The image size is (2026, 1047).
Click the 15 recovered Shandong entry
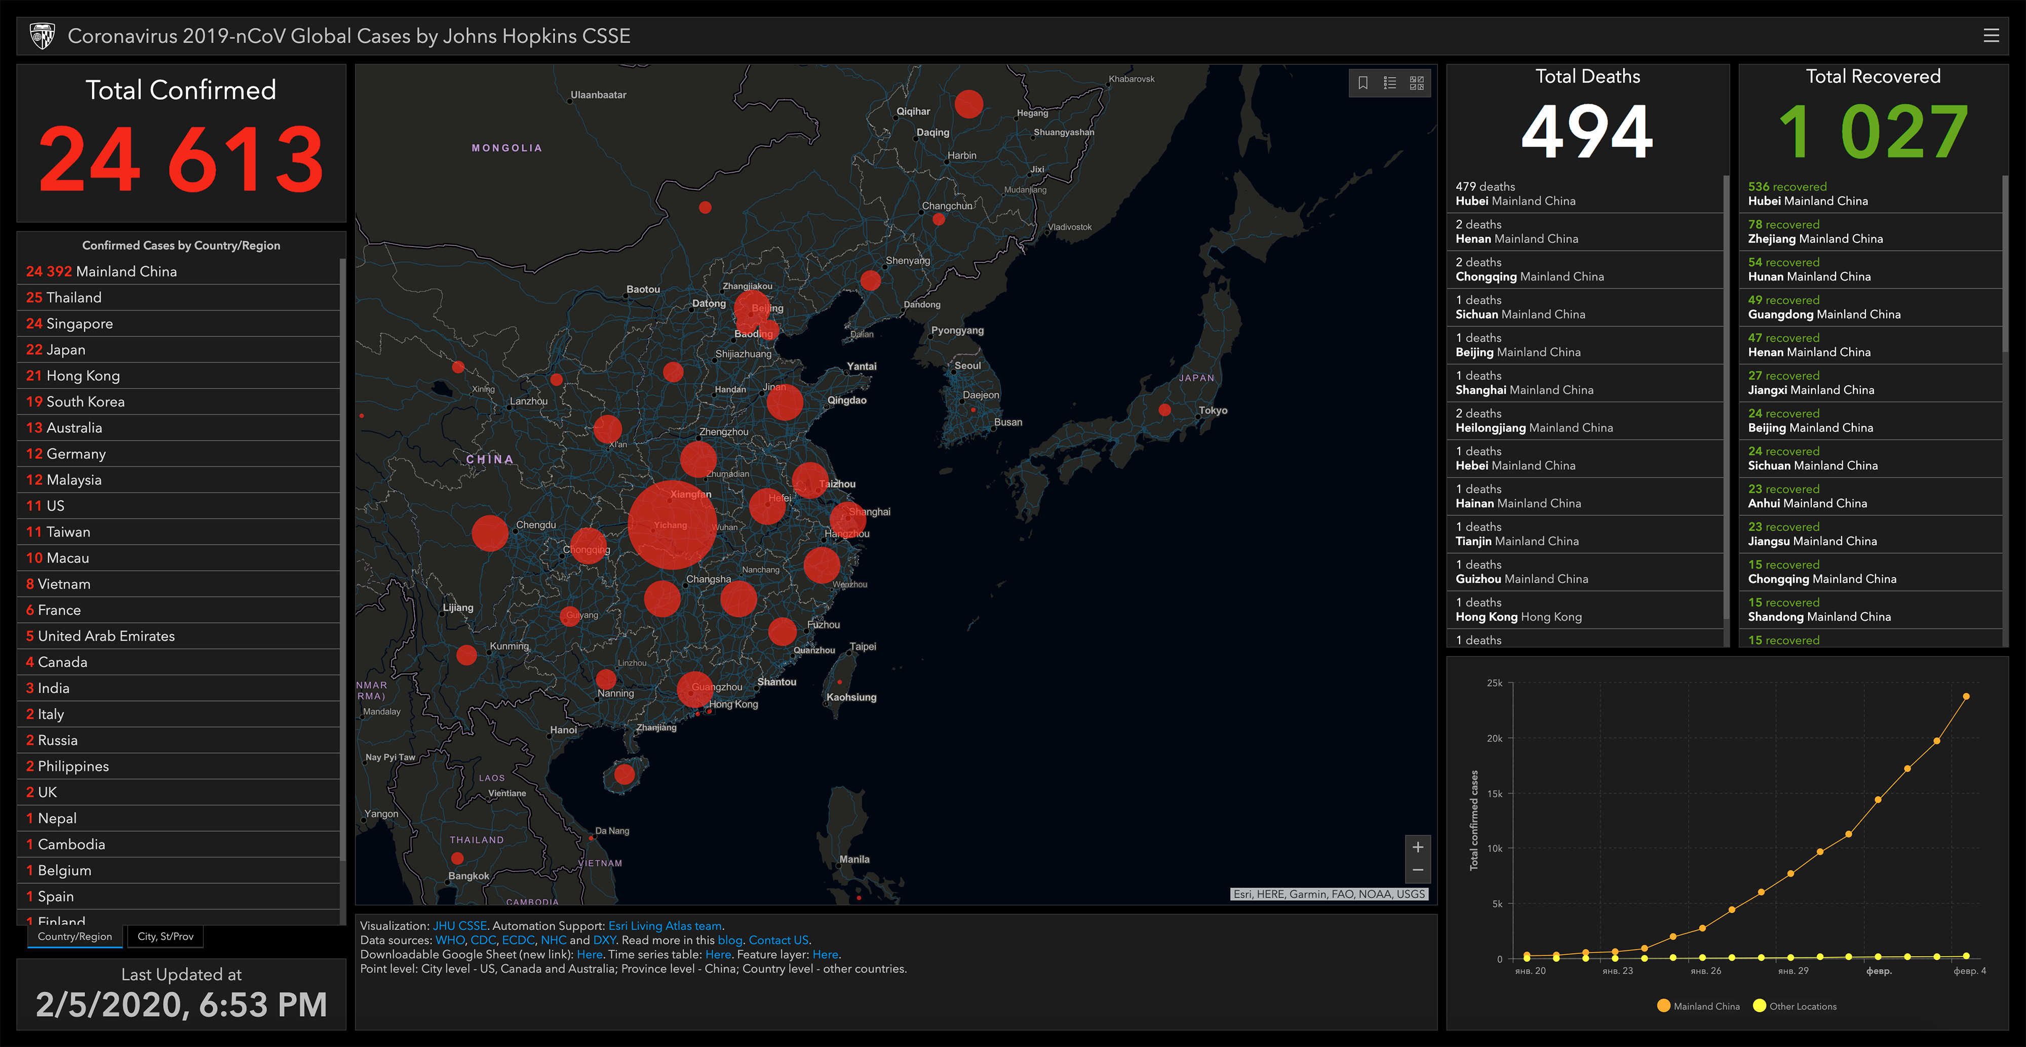tap(1871, 609)
